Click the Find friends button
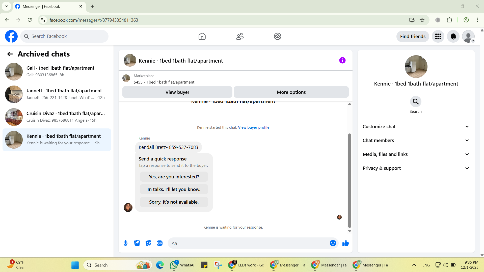The height and width of the screenshot is (272, 484). pyautogui.click(x=413, y=36)
